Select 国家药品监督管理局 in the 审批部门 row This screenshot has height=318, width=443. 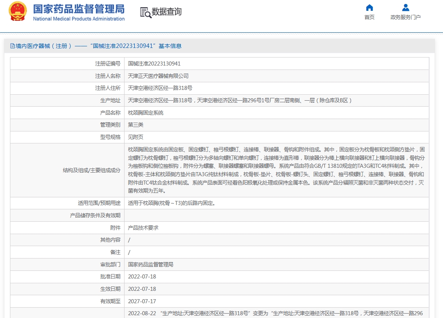pos(150,264)
